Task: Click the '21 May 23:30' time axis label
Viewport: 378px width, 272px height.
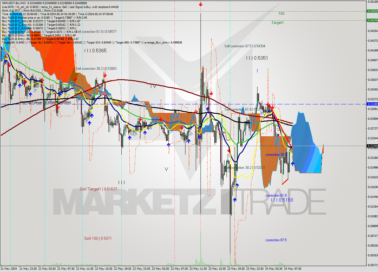Action: click(28, 269)
